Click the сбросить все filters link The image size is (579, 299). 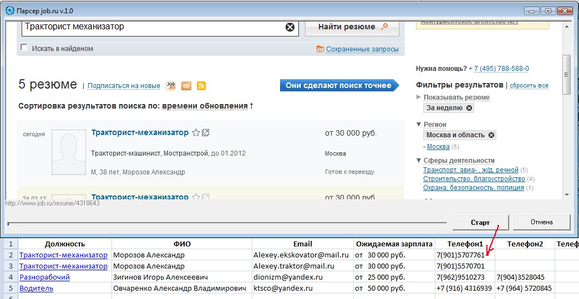click(x=529, y=85)
